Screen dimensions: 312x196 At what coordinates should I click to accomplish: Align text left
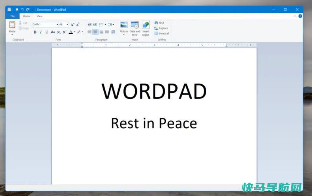(x=90, y=32)
